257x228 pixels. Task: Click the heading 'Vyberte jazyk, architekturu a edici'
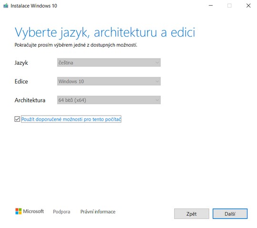105,32
